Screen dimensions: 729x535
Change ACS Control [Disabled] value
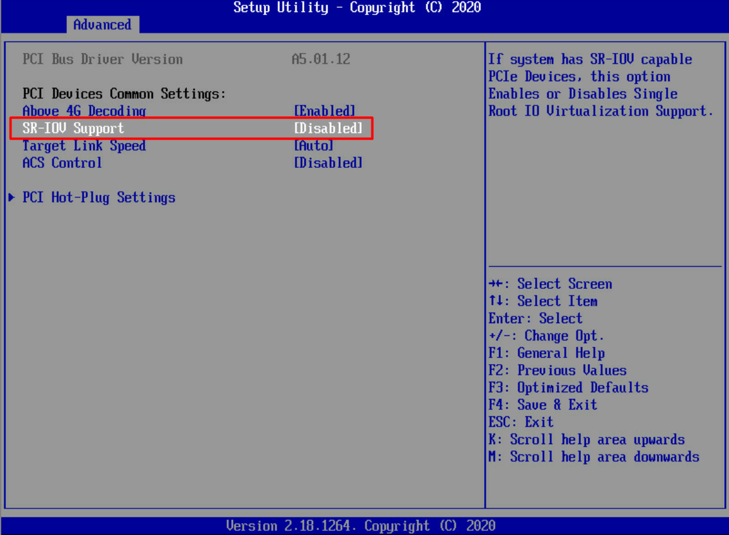point(328,162)
